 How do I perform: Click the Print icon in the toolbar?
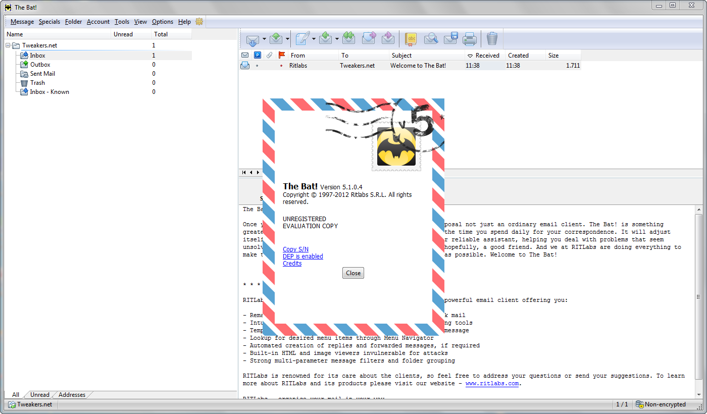(x=470, y=38)
